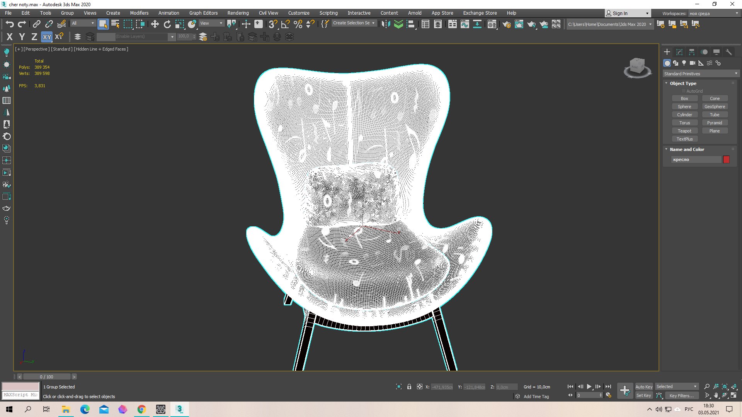Screen dimensions: 742x417
Task: Click Zoom Extents All Selected icon
Action: (733, 386)
